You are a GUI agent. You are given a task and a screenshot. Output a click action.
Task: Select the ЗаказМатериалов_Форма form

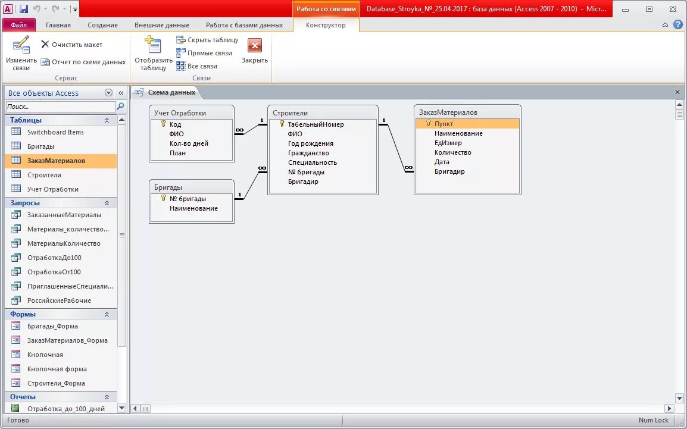61,340
